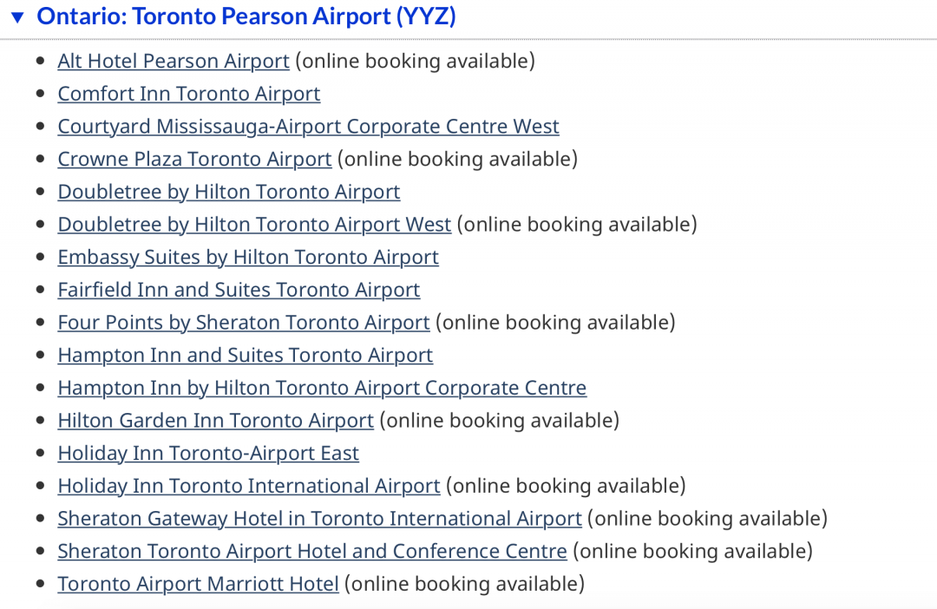The image size is (937, 609).
Task: Click the Ontario: Toronto Pearson Airport (YYZ) heading
Action: click(x=246, y=16)
